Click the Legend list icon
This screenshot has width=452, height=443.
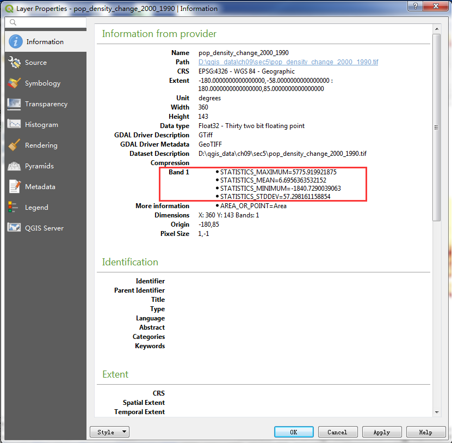tap(13, 208)
